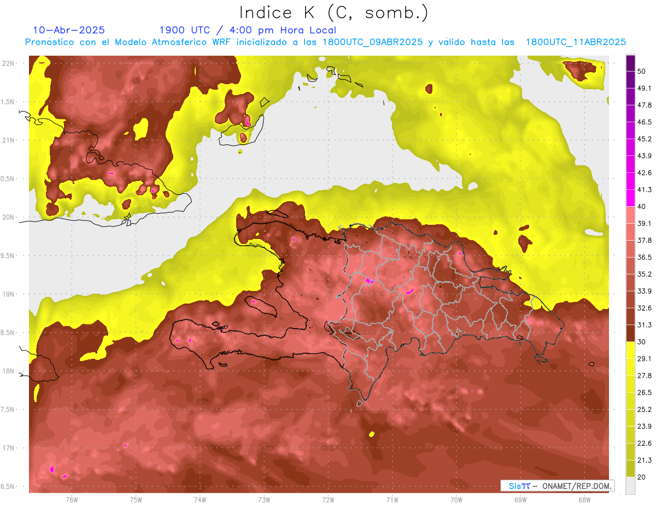
Task: Click the 'Pronóstico con el Modelo Atmósferico WRF' line
Action: [x=325, y=42]
